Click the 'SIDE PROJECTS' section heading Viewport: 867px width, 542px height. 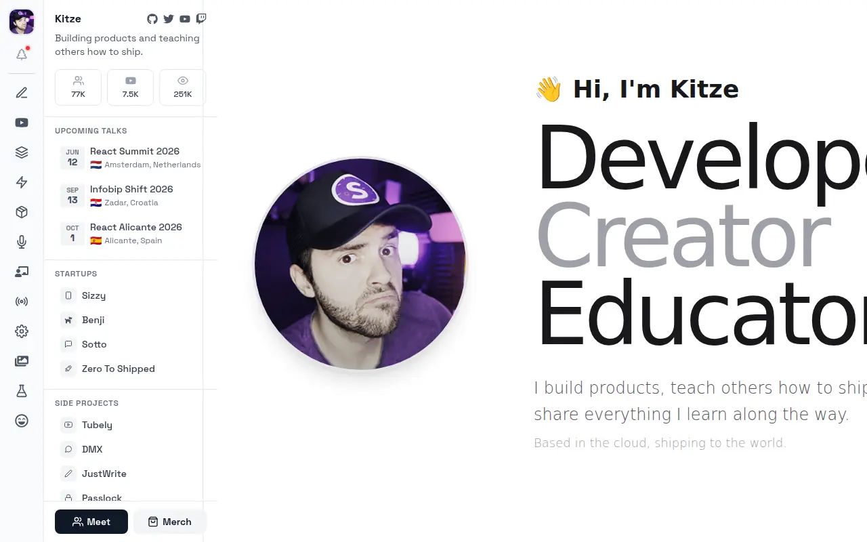(x=87, y=403)
